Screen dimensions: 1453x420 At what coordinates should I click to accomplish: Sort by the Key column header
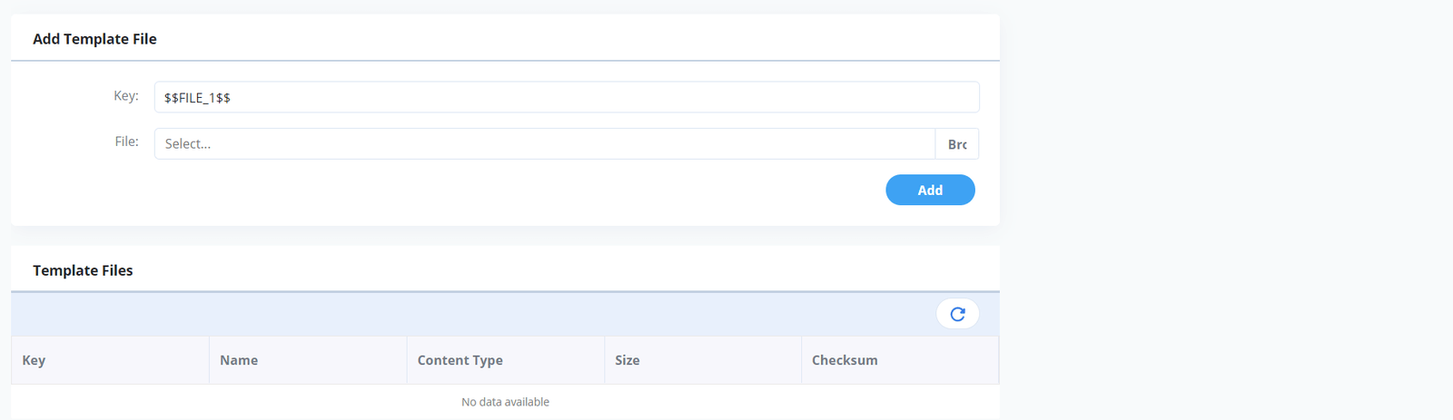pos(34,360)
